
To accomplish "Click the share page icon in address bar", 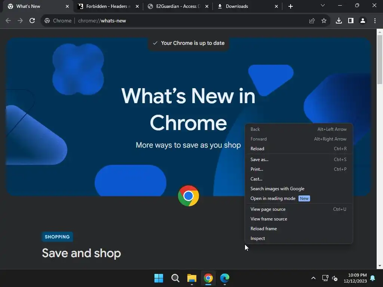I will pos(312,21).
